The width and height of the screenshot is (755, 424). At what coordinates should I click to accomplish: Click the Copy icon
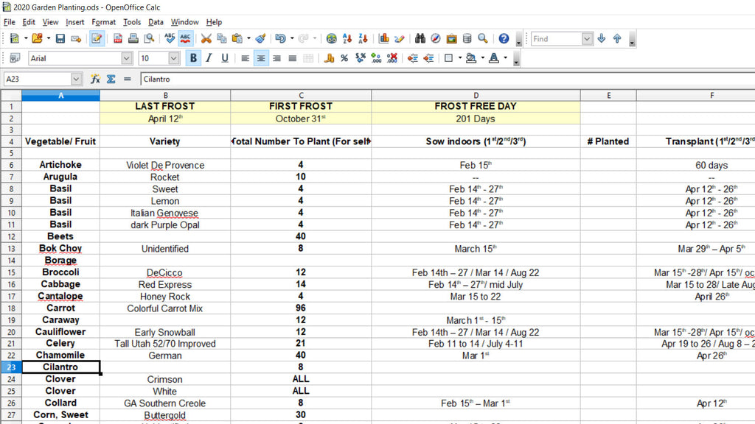pyautogui.click(x=221, y=38)
